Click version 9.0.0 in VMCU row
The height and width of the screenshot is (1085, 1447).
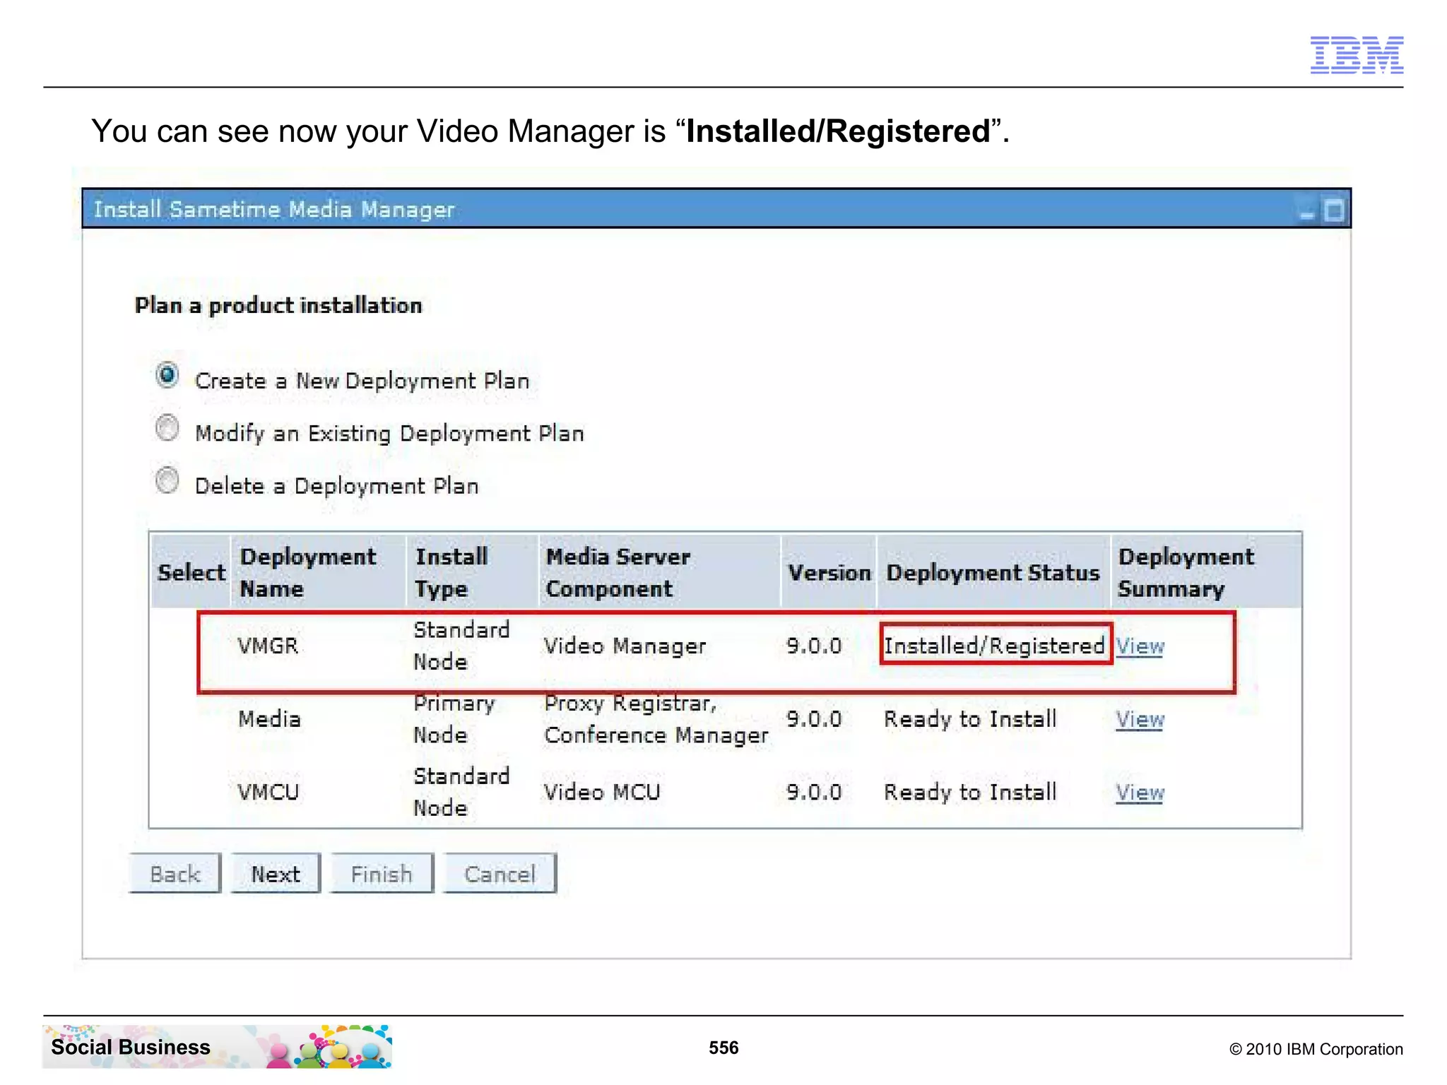814,792
